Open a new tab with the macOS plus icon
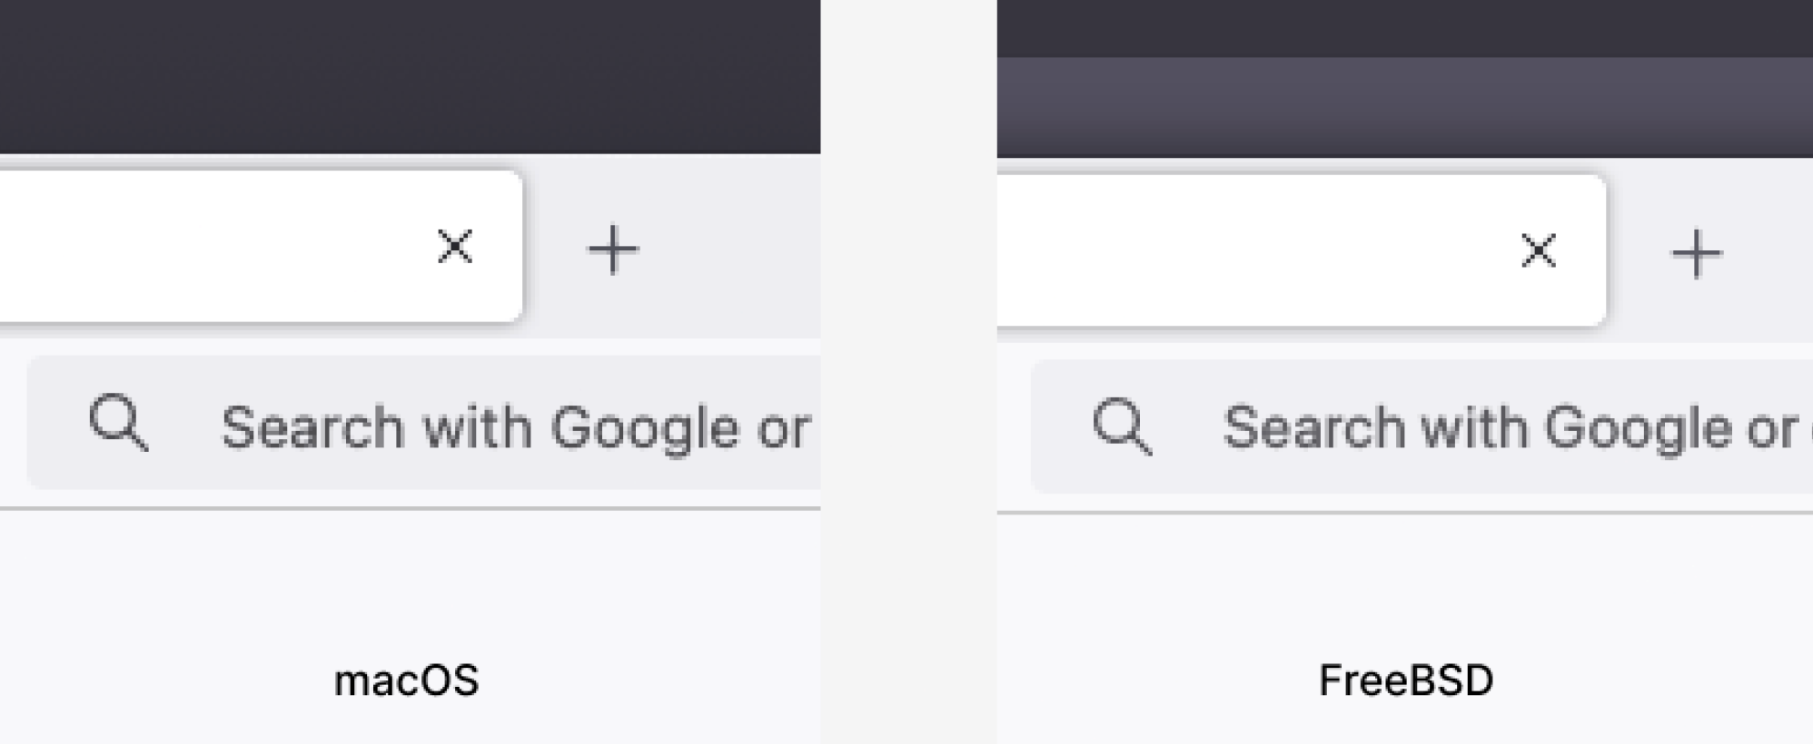1813x744 pixels. point(613,250)
